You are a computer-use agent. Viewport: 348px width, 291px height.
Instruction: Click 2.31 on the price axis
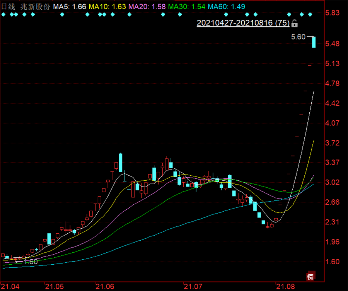coord(332,222)
